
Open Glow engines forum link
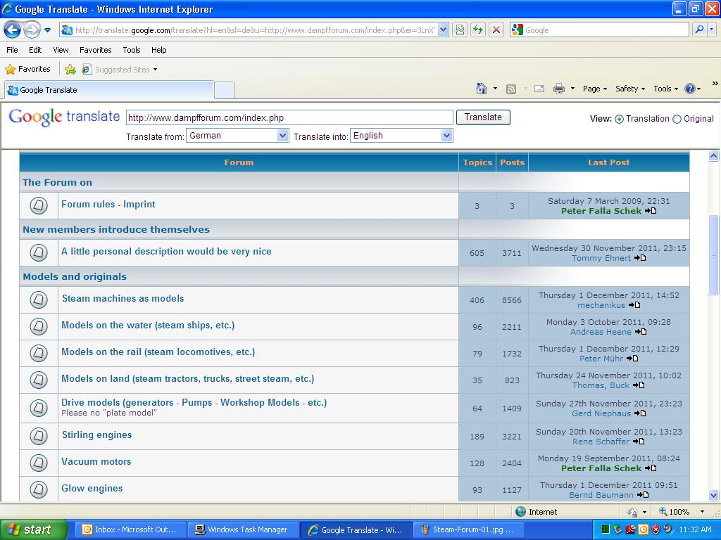click(x=92, y=489)
